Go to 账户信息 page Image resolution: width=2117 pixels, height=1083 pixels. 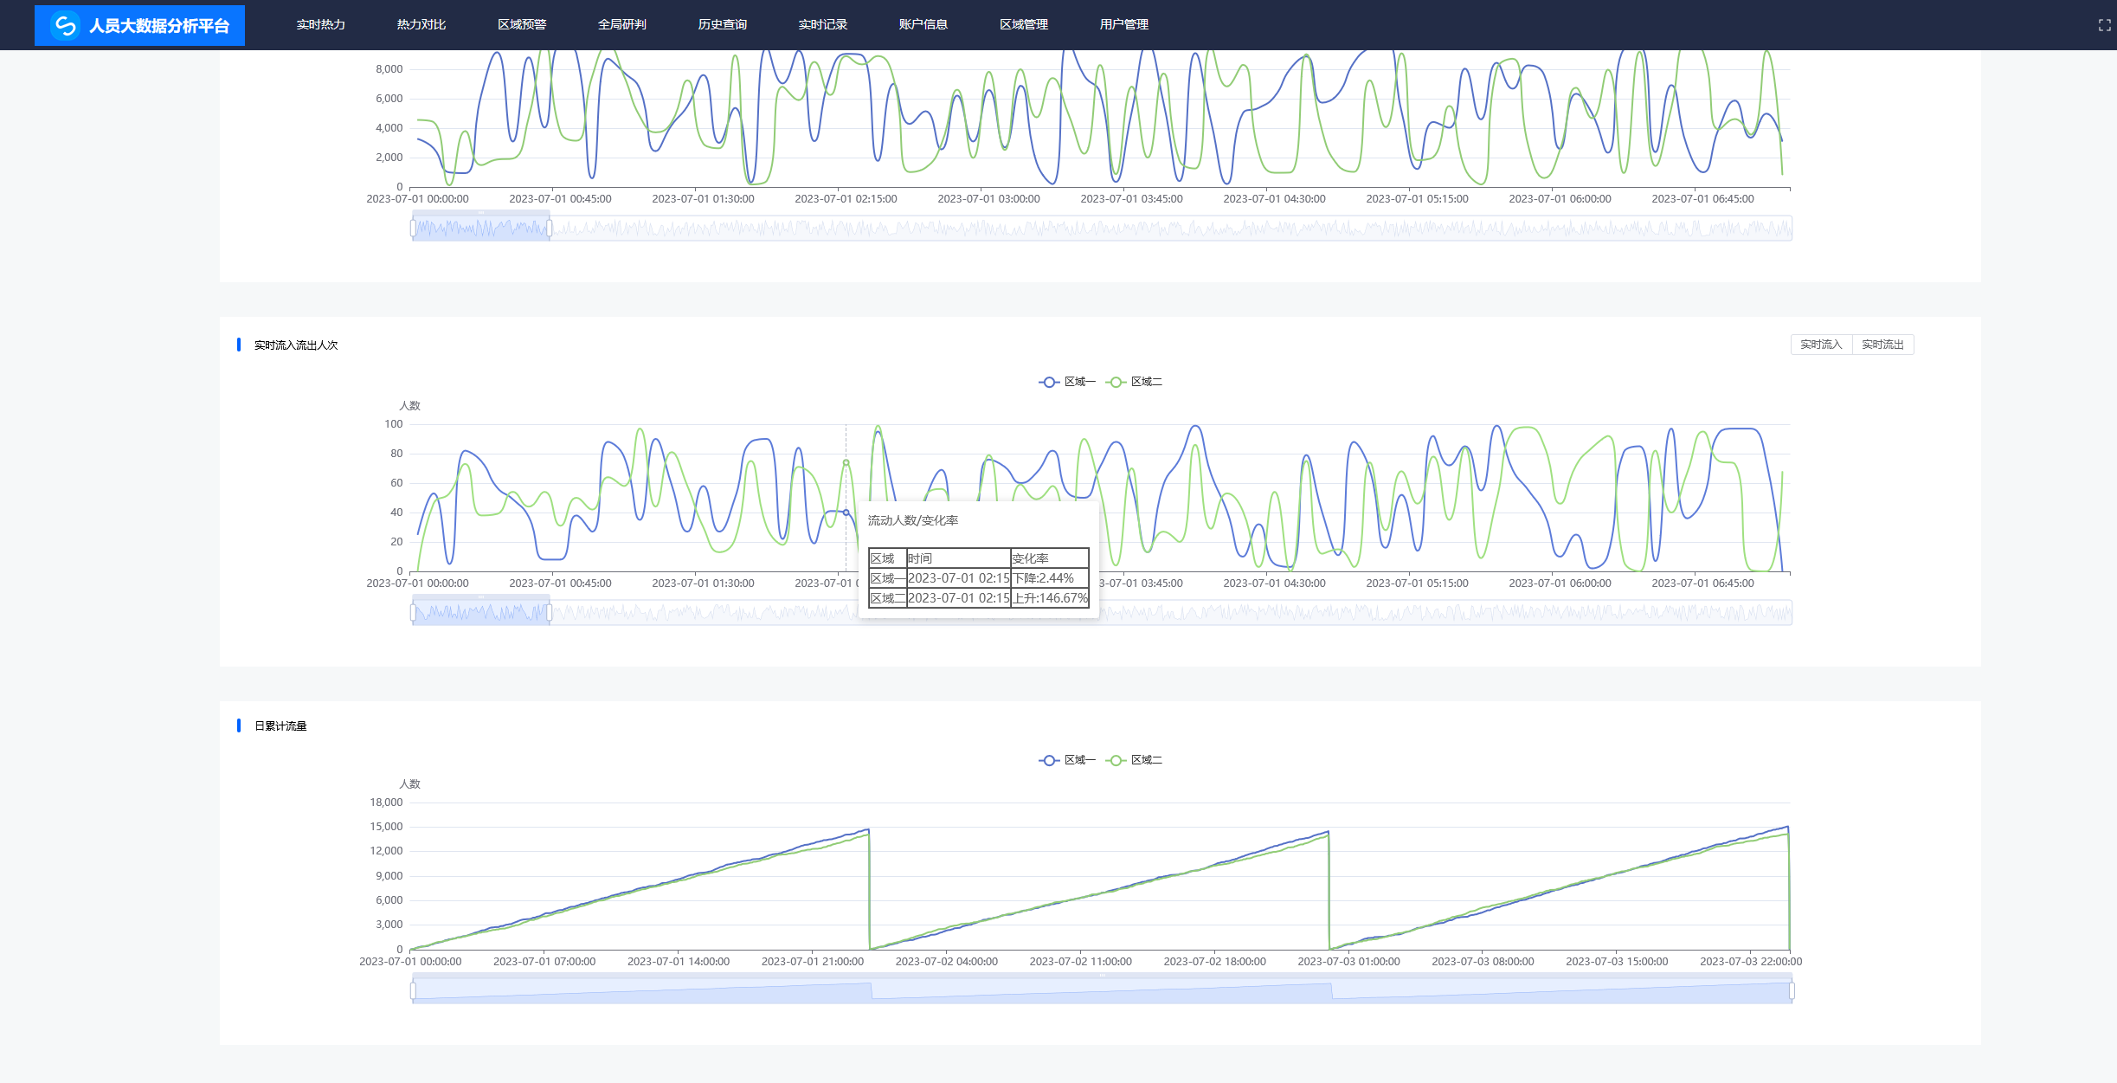923,24
